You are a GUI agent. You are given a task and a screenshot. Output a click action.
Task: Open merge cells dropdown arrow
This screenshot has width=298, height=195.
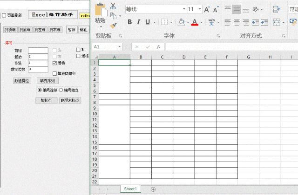tap(284, 22)
